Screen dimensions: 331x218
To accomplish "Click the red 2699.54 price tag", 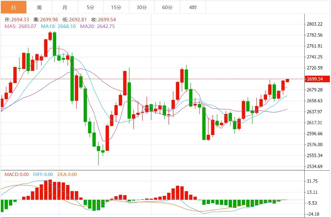I will 317,79.
